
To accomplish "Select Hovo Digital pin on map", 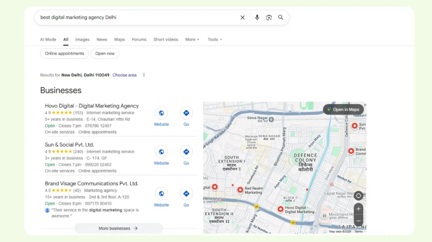I will tap(281, 209).
